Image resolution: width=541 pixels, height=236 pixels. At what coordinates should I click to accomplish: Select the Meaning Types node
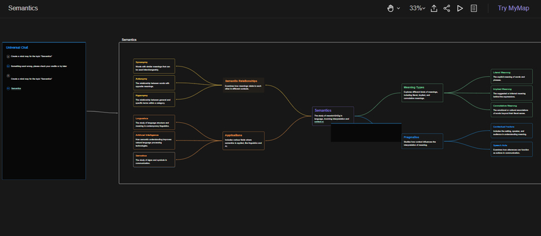422,93
